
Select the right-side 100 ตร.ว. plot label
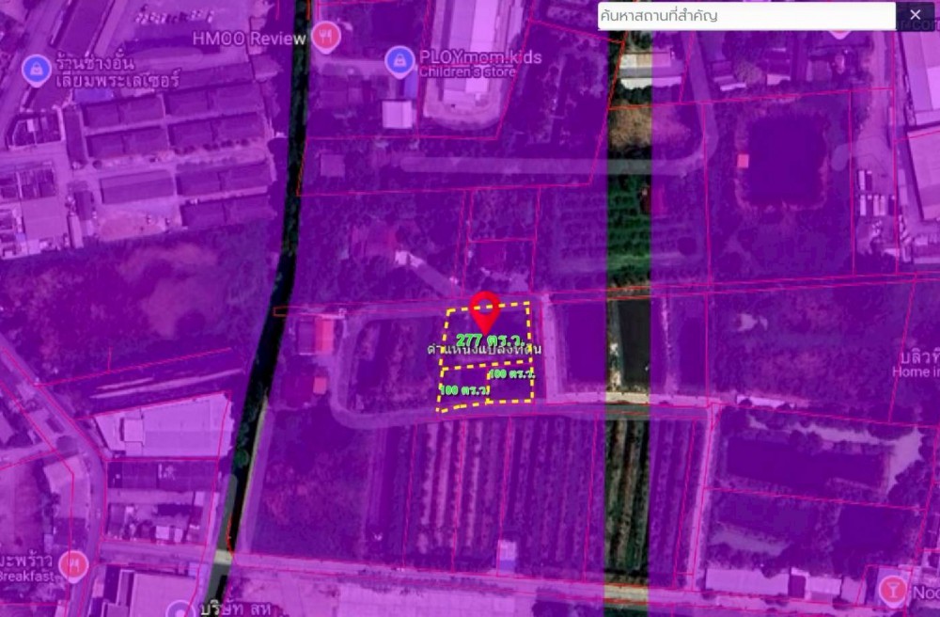pyautogui.click(x=512, y=373)
